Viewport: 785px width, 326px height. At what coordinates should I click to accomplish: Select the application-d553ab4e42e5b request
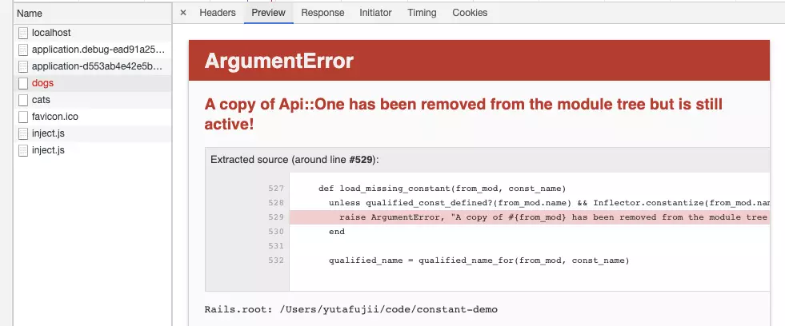click(93, 66)
